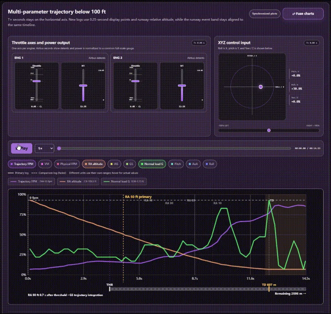Toggle the Normal load G chip
The width and height of the screenshot is (331, 314).
point(152,164)
